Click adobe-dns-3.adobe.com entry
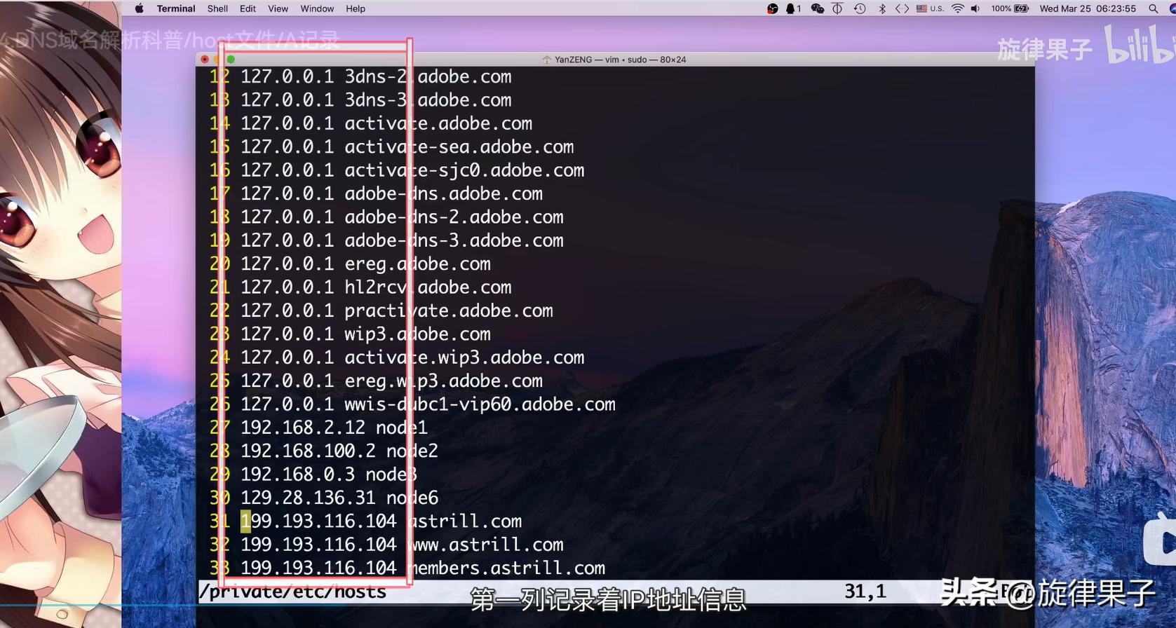 tap(454, 240)
